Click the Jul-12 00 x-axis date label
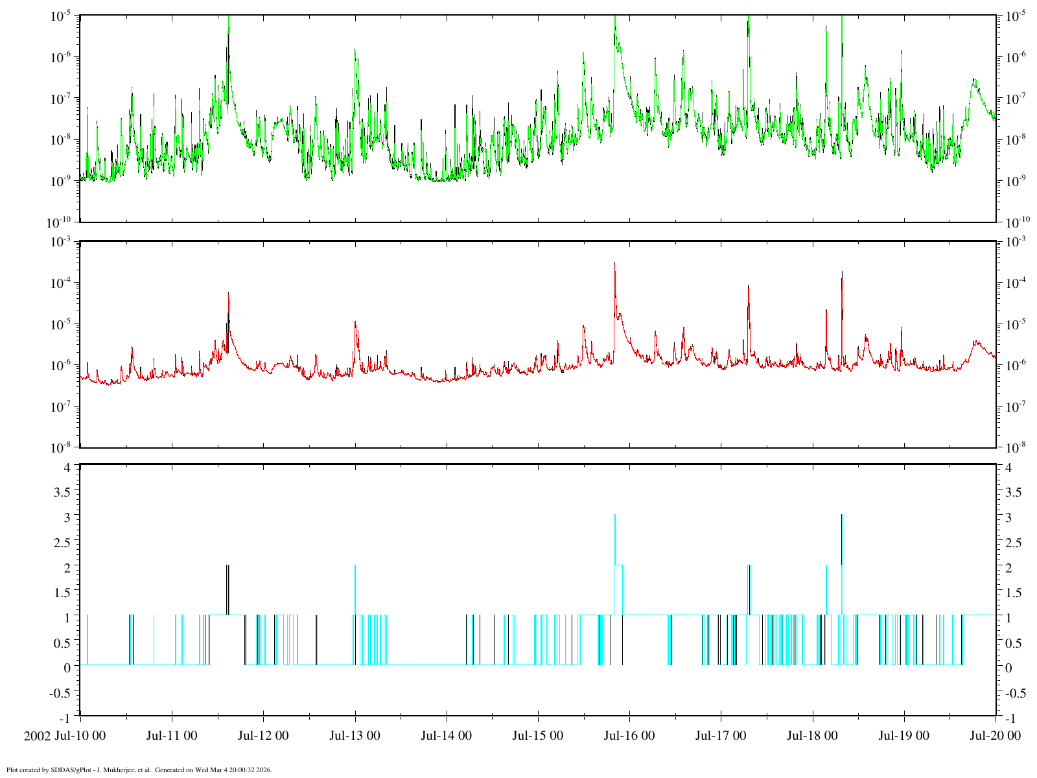The height and width of the screenshot is (778, 1037). [263, 735]
